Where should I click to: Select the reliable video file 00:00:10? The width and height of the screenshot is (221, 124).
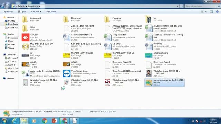tap(26, 64)
